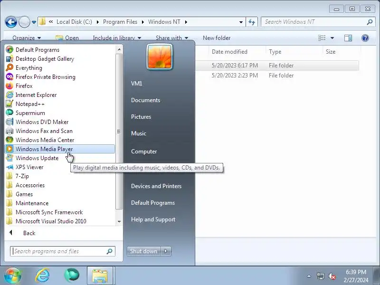Launch Windows Media Player icon
Screen dimensions: 380x285
tap(9, 149)
